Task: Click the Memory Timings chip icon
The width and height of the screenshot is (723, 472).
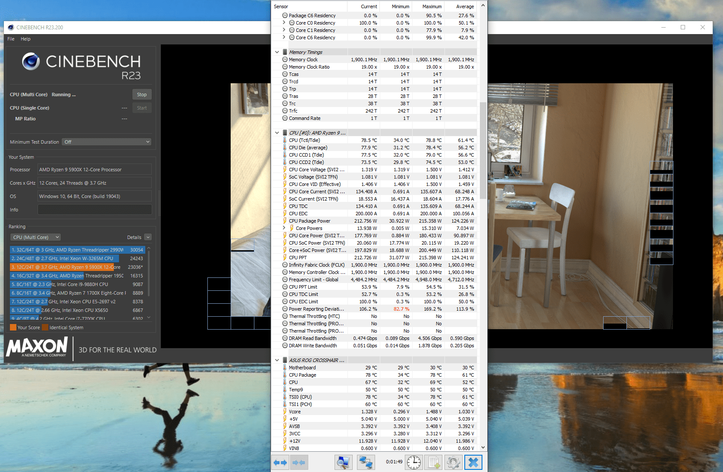Action: click(285, 52)
